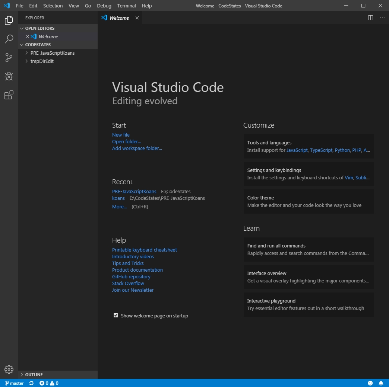The height and width of the screenshot is (387, 389).
Task: Open the Source Control view icon
Action: [9, 58]
